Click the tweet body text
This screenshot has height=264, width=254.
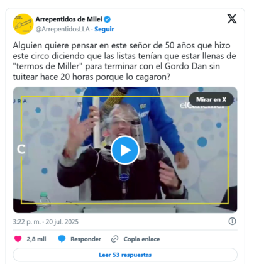pos(124,61)
